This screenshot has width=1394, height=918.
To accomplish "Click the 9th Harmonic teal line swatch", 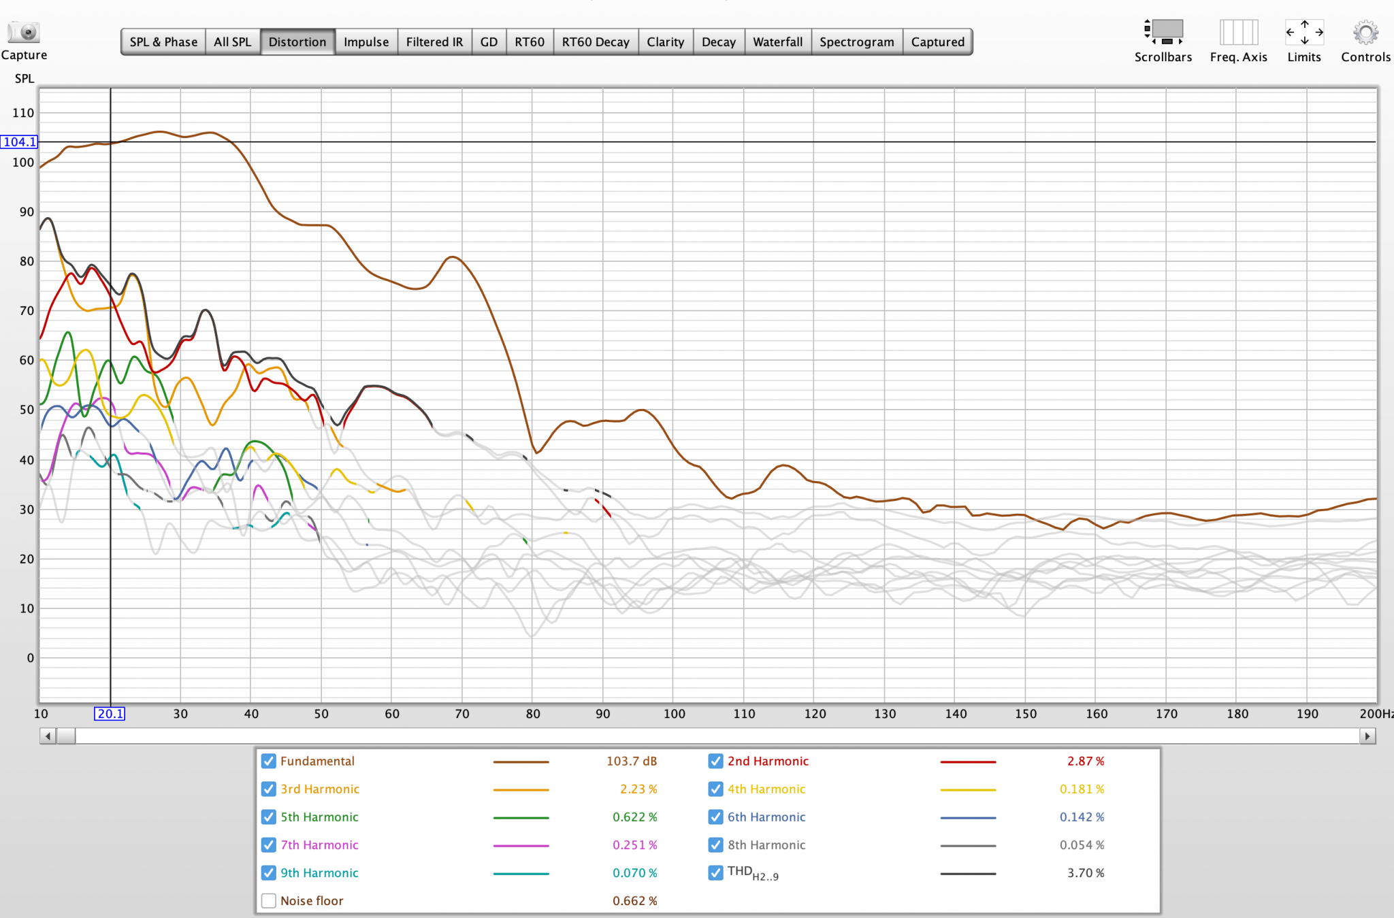I will click(521, 874).
